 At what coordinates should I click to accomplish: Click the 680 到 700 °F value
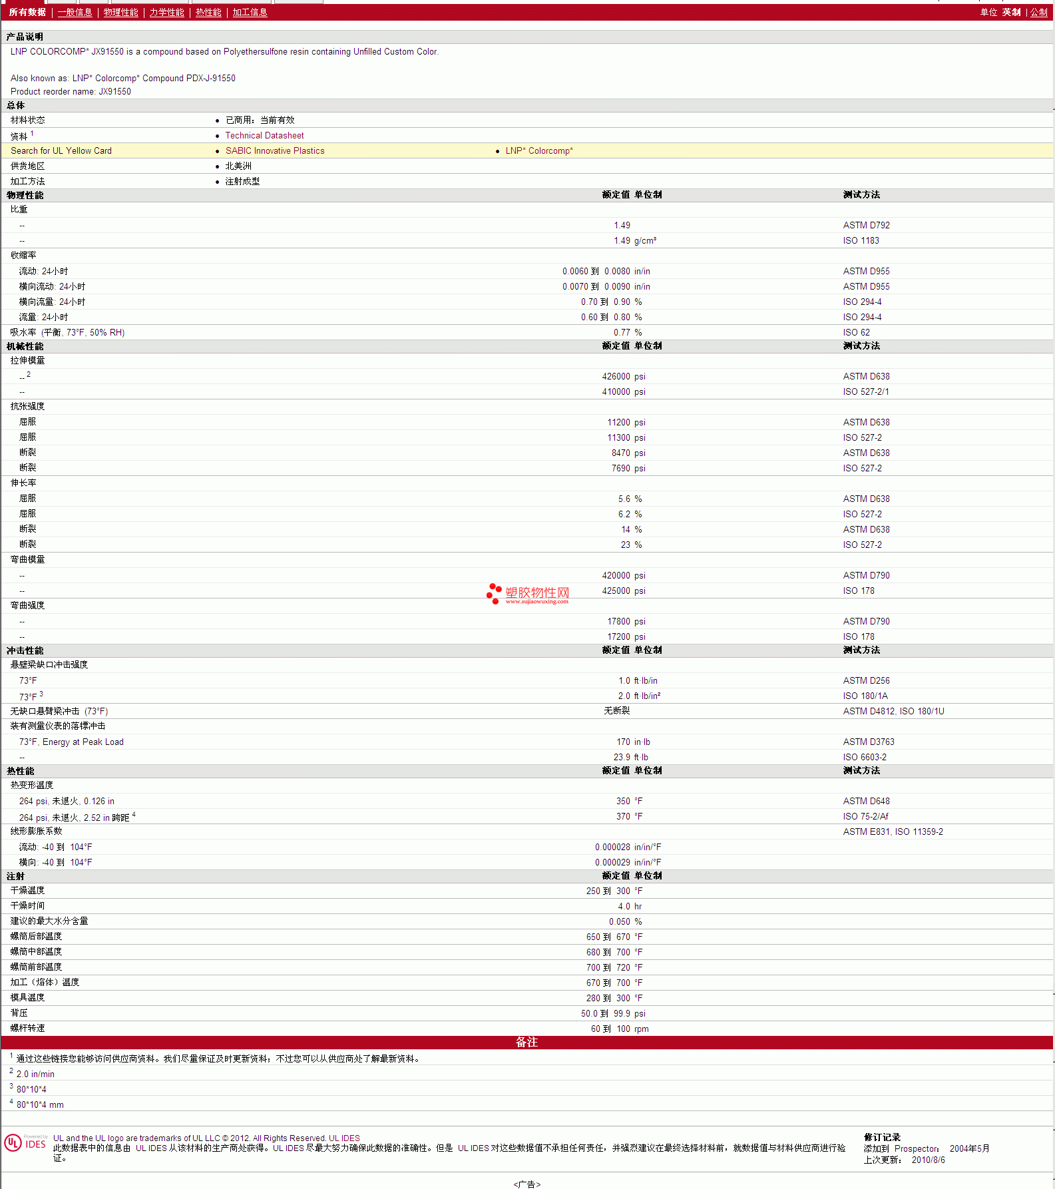pos(614,952)
